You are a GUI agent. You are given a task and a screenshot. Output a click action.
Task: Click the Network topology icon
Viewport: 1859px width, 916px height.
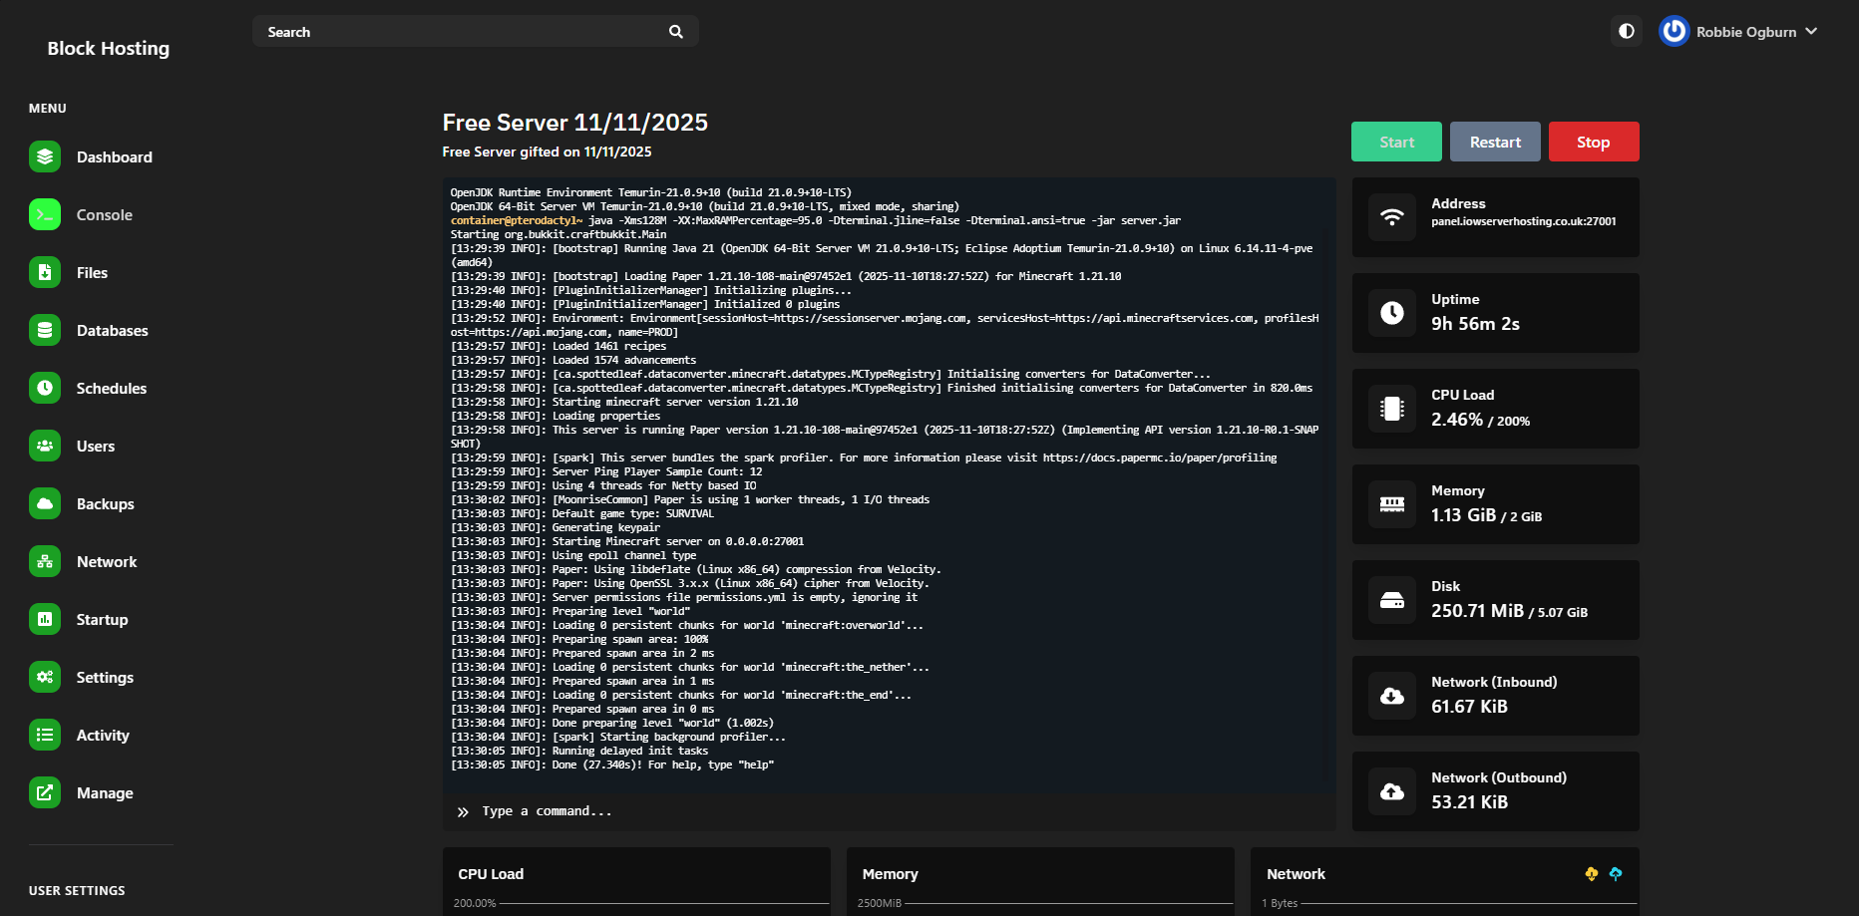(x=45, y=561)
